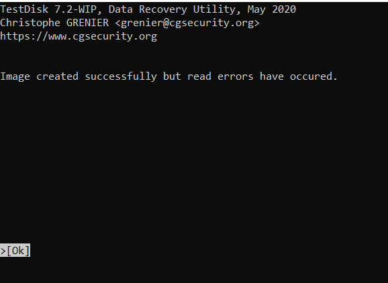Click the word have in the message
The image size is (388, 283).
272,76
